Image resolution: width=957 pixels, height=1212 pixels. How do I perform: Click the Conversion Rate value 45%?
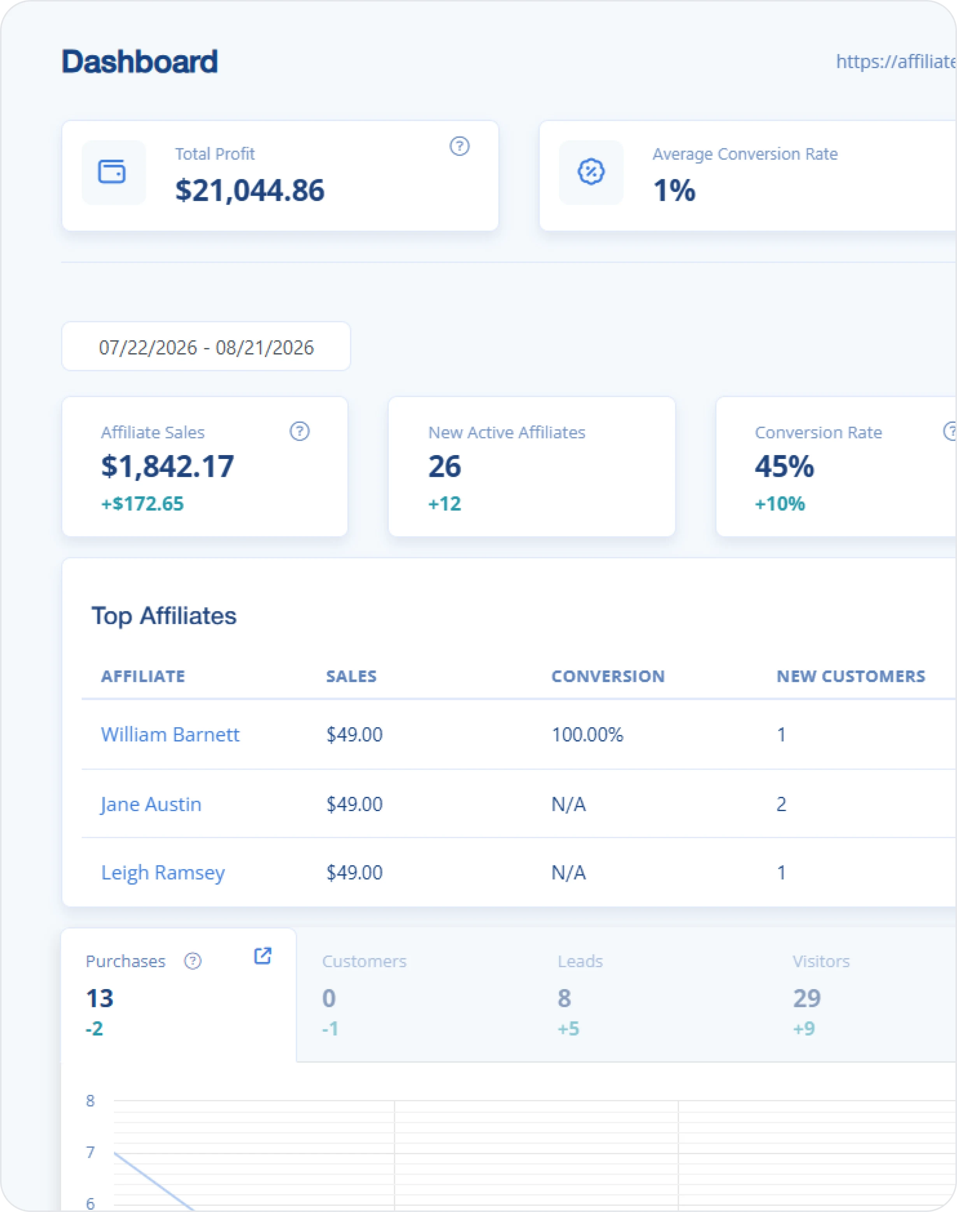(784, 466)
